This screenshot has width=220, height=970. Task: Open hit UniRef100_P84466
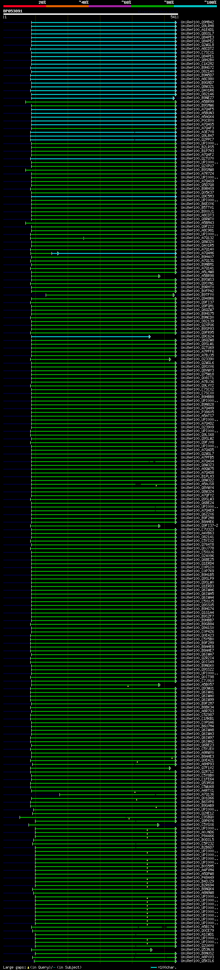(x=197, y=836)
